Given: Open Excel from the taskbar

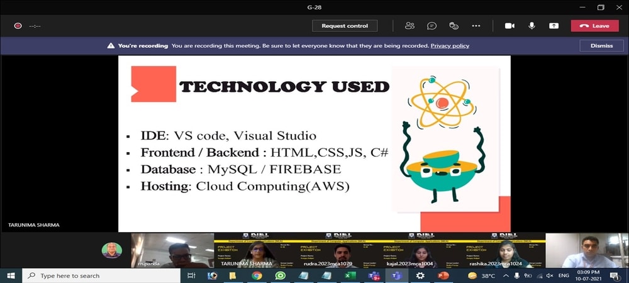Looking at the screenshot, I should (350, 275).
